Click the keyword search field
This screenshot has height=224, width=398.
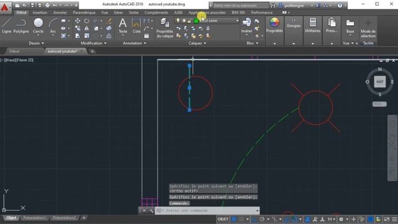(x=241, y=6)
